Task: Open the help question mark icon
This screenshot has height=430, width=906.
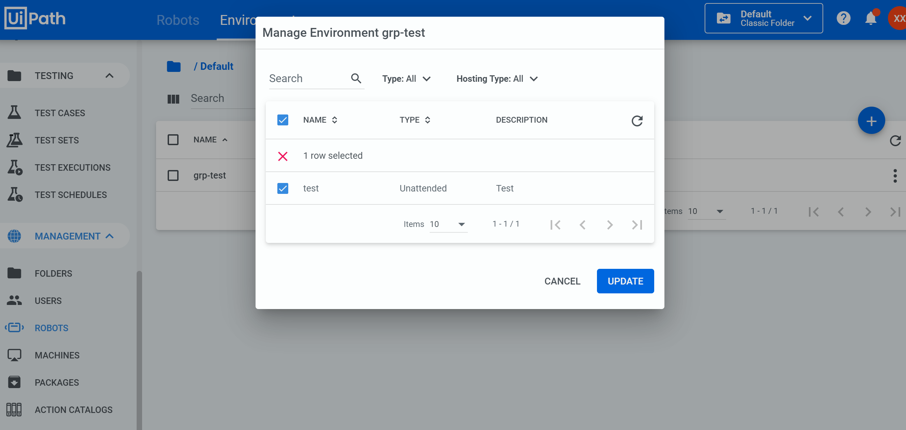Action: coord(843,18)
